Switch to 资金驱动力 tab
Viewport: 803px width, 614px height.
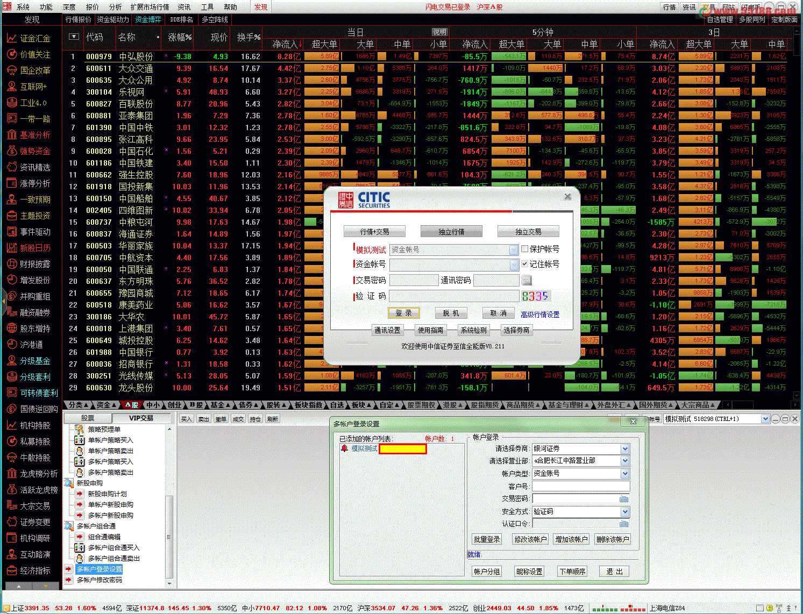pos(112,19)
